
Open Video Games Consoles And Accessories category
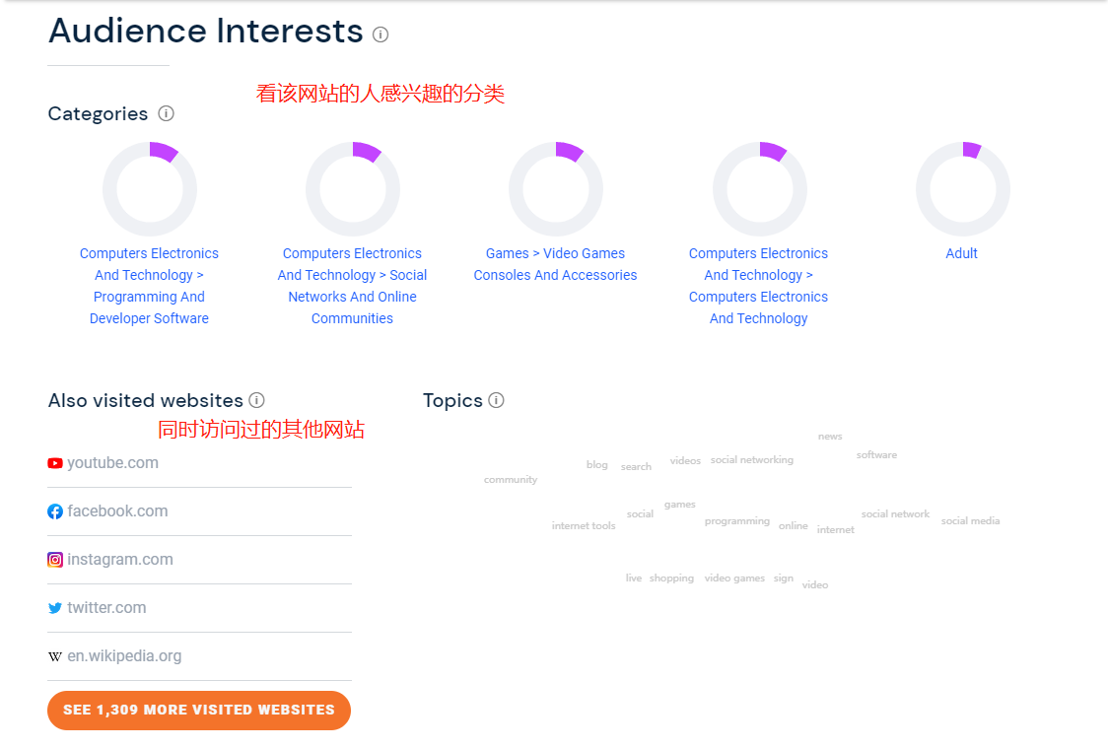(x=555, y=264)
